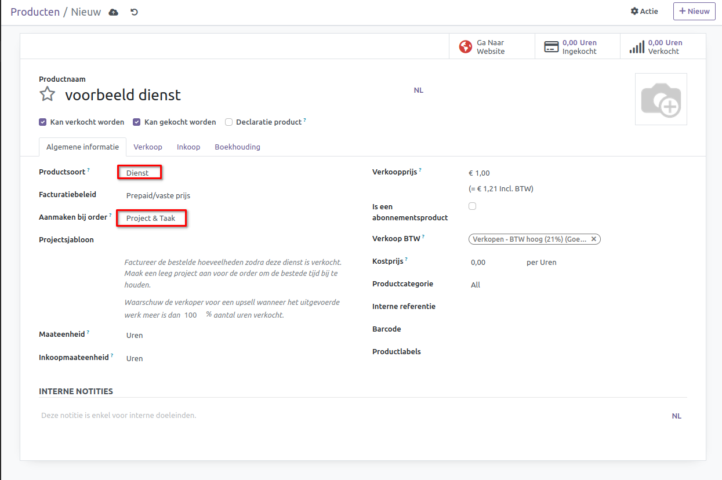Open the Productsoort dropdown showing Dienst
This screenshot has width=722, height=480.
[139, 173]
